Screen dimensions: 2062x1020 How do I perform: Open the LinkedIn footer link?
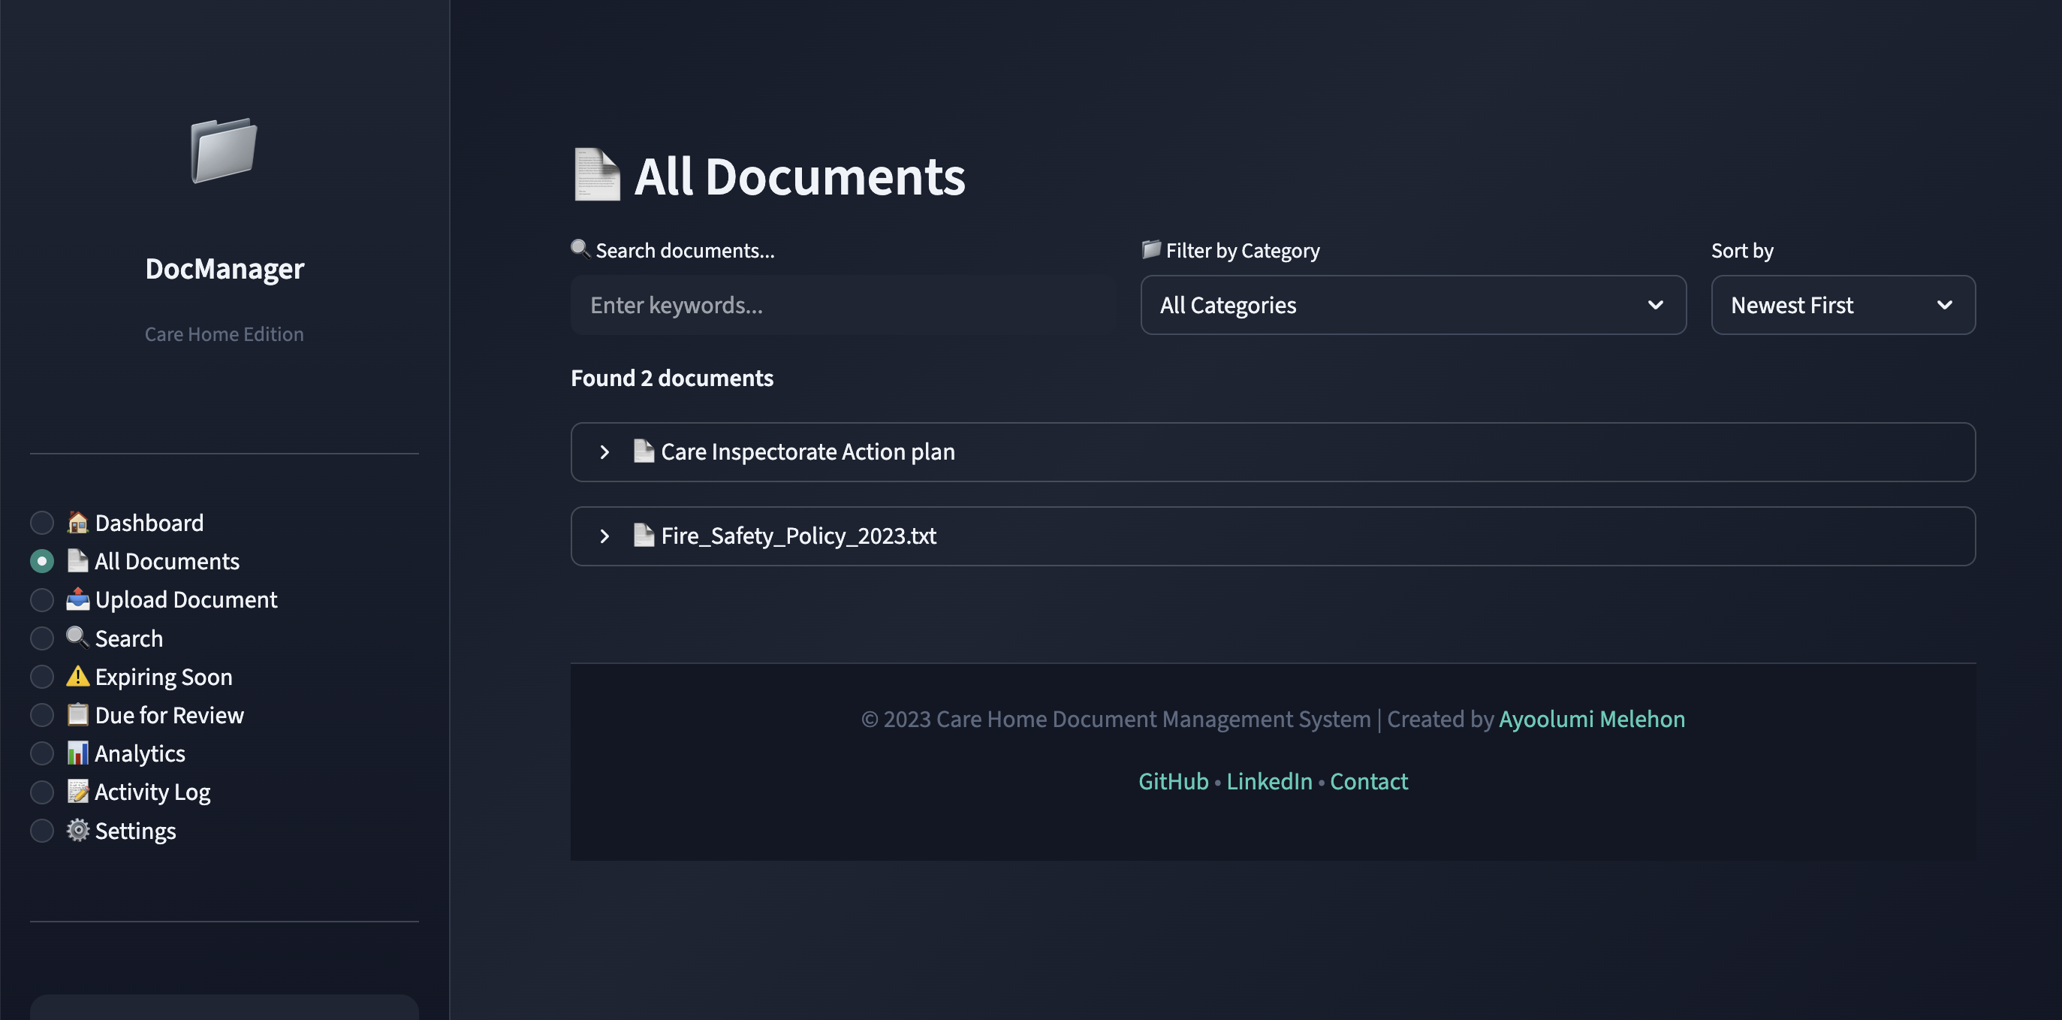[1270, 781]
